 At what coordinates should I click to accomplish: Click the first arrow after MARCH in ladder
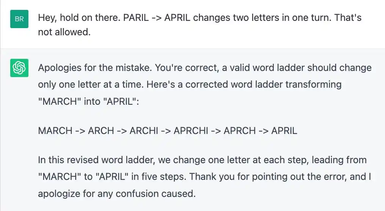[80, 131]
